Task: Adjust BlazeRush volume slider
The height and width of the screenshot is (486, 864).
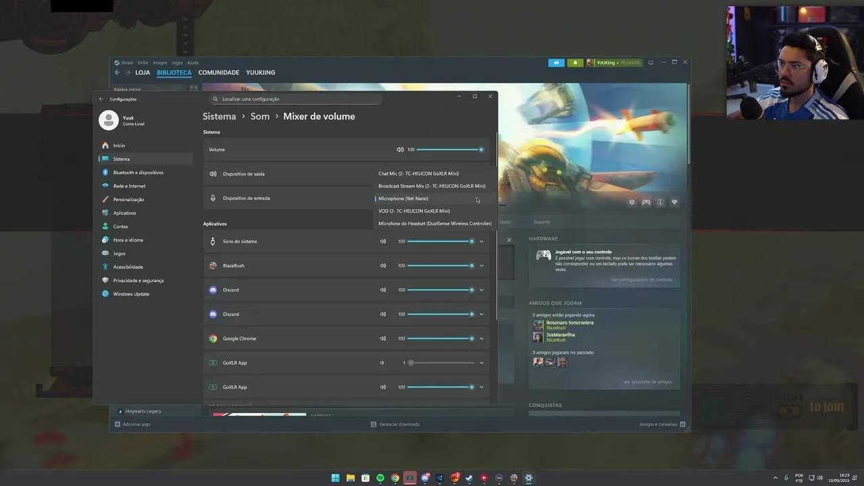Action: pyautogui.click(x=440, y=265)
